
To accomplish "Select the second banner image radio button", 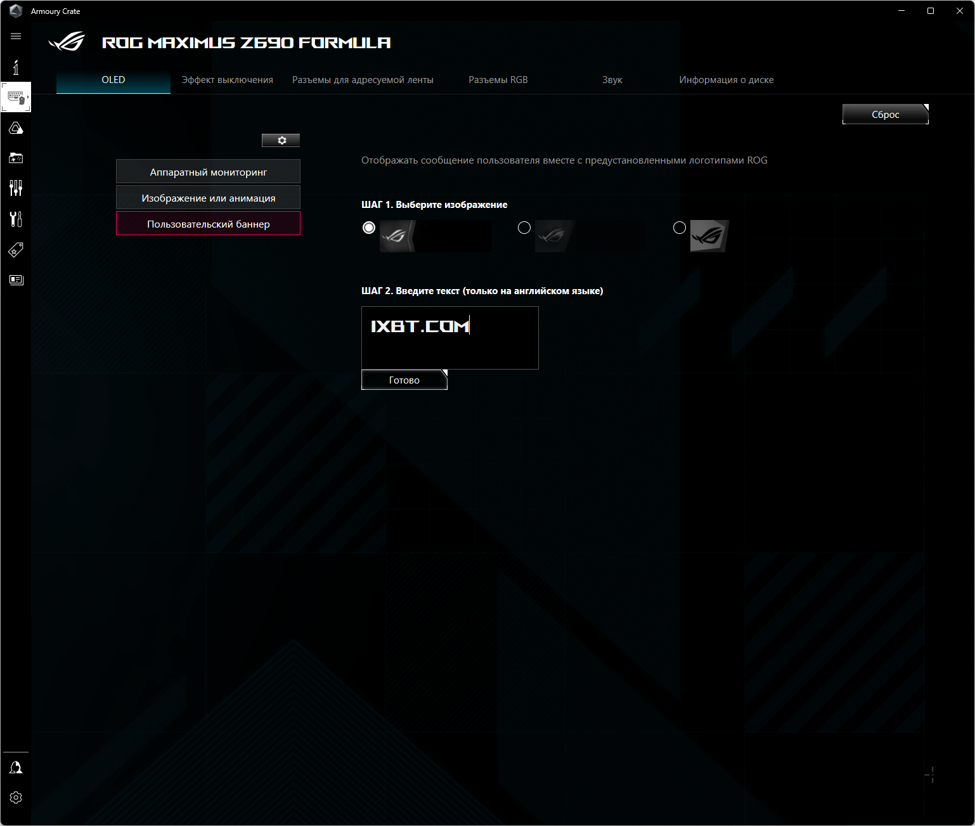I will click(524, 228).
